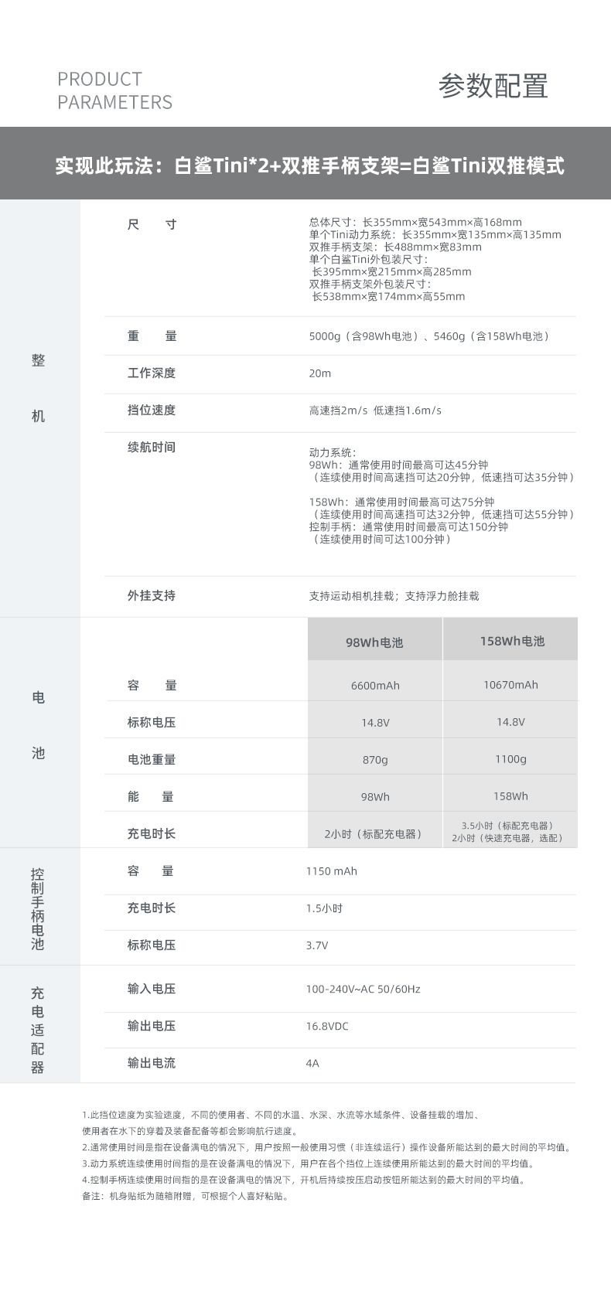
Task: Click '14.8V' under 158Wh电池 column
Action: [x=510, y=722]
